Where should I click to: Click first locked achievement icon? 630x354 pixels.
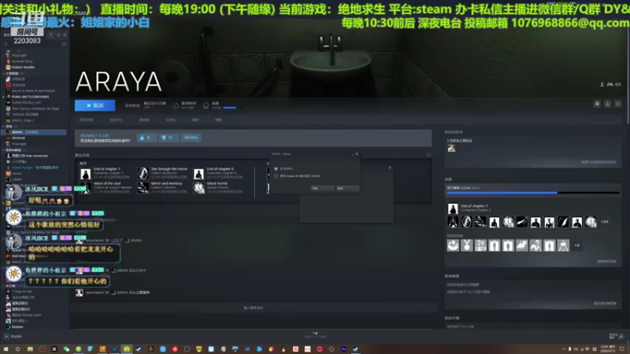[x=453, y=245]
